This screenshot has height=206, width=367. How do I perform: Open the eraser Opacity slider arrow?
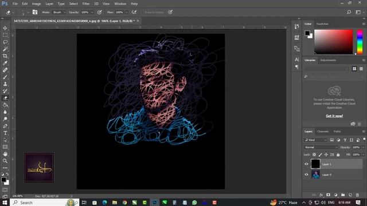(x=92, y=12)
